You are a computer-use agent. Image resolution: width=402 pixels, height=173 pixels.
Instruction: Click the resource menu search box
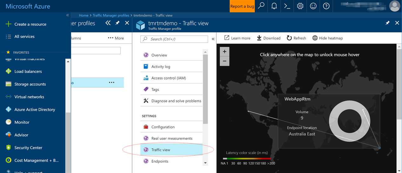coord(174,39)
